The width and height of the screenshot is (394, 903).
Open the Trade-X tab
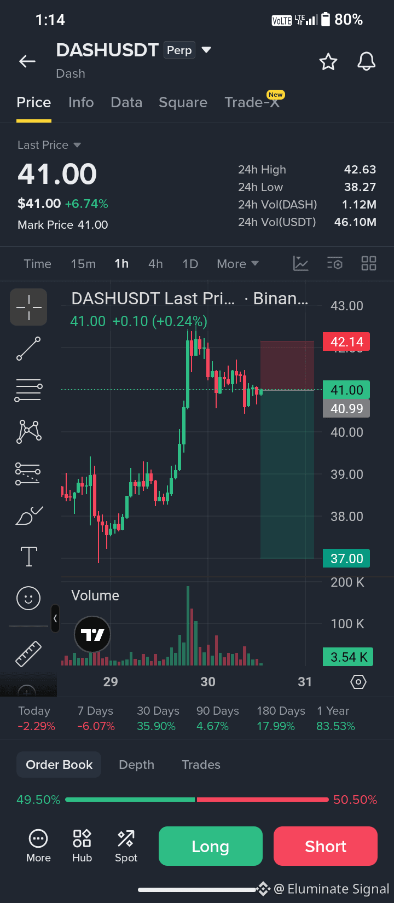252,102
